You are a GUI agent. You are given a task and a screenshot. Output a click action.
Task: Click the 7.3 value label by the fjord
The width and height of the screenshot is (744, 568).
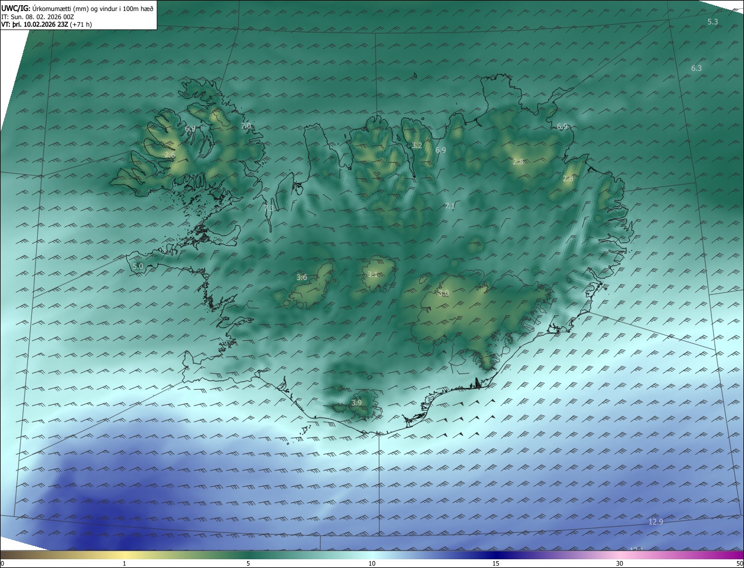point(269,208)
